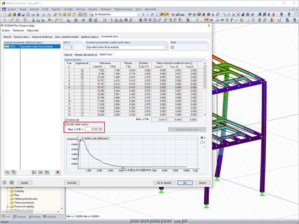The height and width of the screenshot is (224, 299).
Task: Select DZS1 green color swatch row
Action: [7, 46]
